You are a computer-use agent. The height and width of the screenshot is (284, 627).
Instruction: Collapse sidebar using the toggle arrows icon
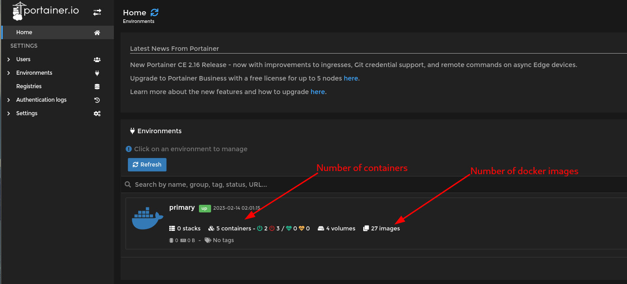97,13
